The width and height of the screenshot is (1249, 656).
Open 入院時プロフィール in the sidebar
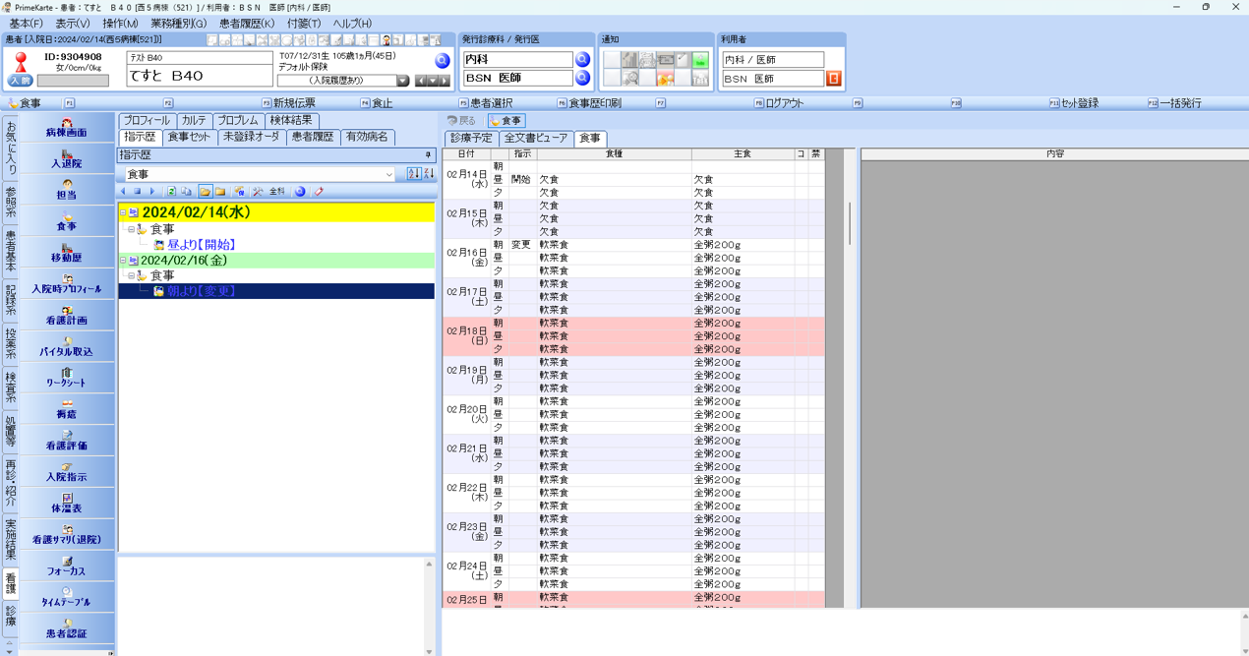pos(66,286)
